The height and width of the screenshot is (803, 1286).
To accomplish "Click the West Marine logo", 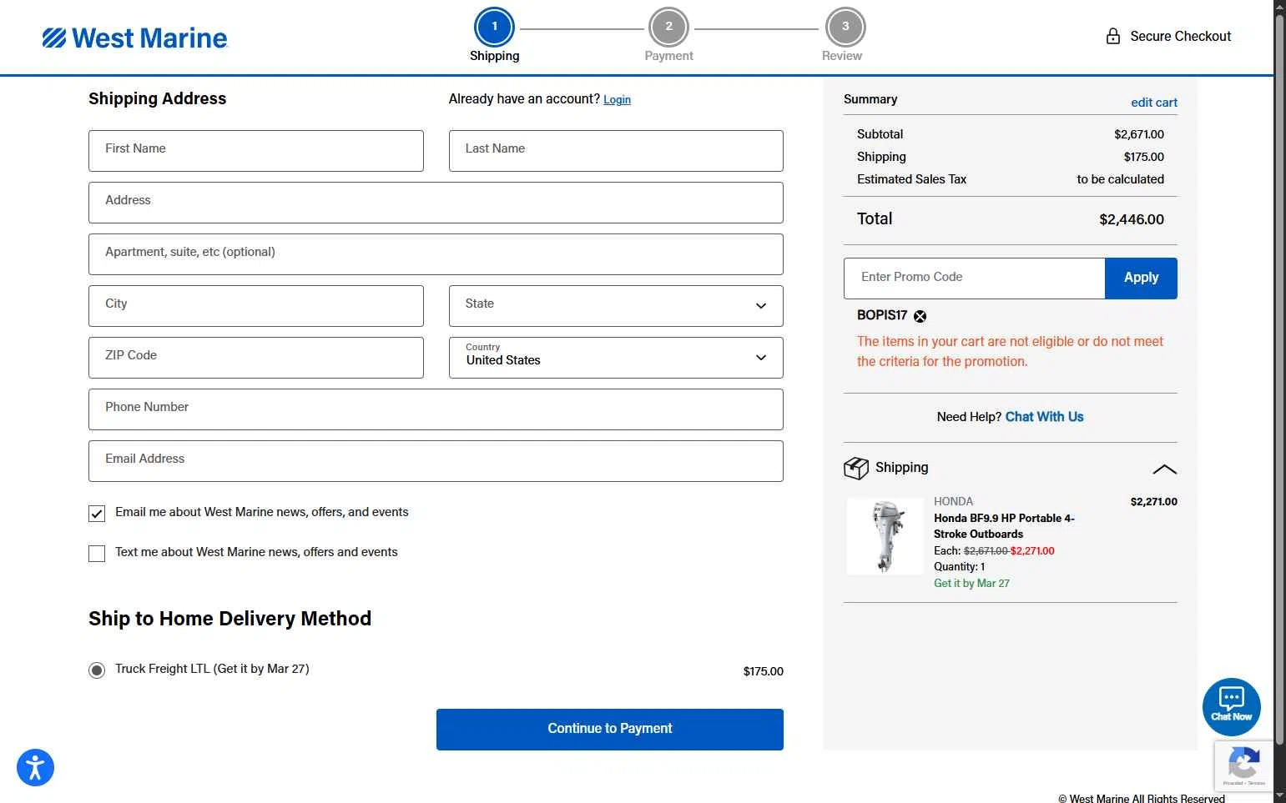I will coord(135,38).
